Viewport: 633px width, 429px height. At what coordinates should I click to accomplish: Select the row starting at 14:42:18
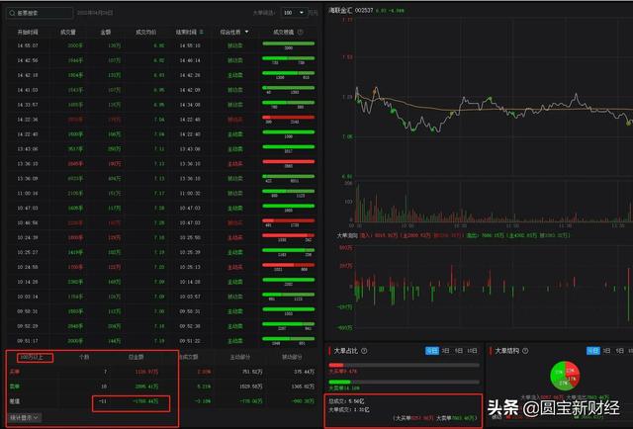[161, 75]
